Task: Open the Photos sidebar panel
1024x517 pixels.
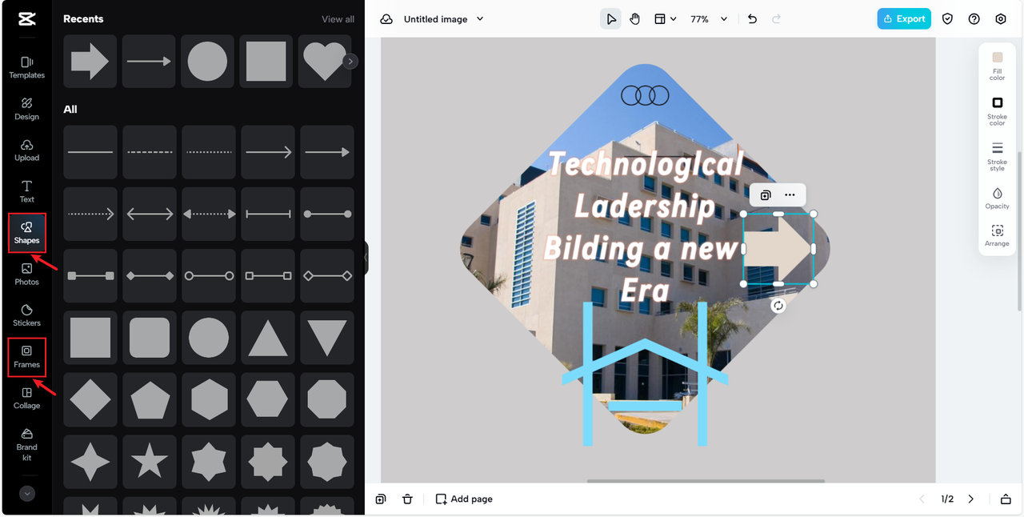Action: 26,274
